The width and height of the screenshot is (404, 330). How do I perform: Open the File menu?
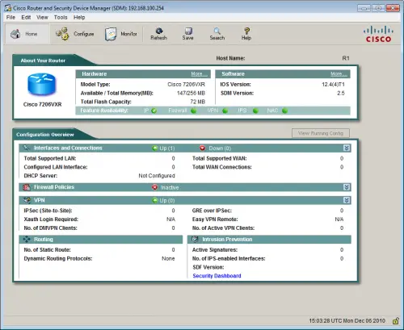(11, 18)
